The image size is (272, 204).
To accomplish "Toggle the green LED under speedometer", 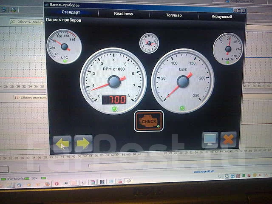I will tap(182, 108).
